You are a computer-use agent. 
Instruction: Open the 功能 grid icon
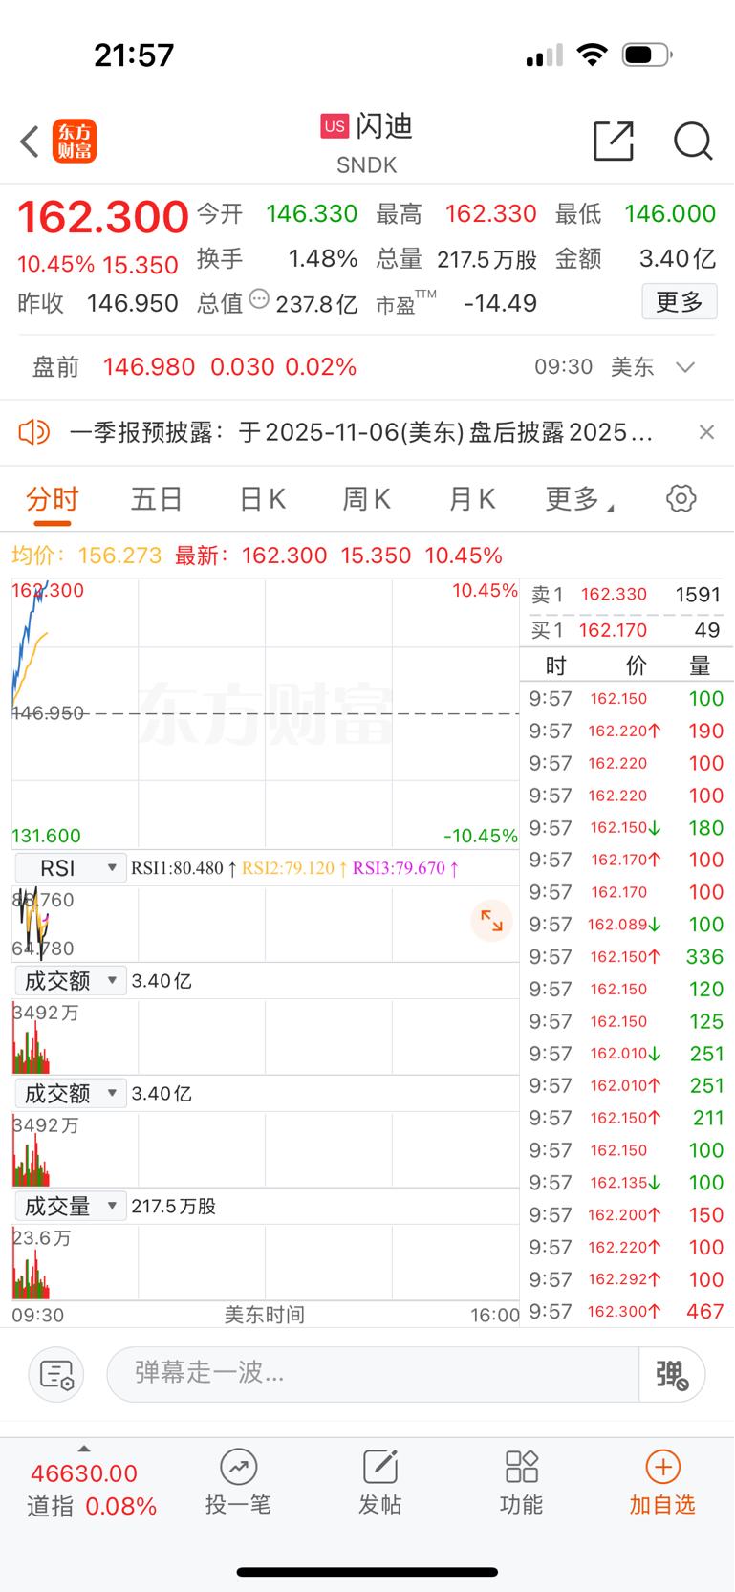(521, 1467)
